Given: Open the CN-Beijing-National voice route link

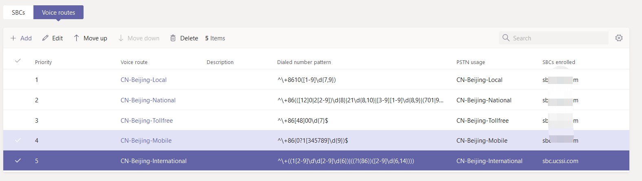Looking at the screenshot, I should 148,100.
